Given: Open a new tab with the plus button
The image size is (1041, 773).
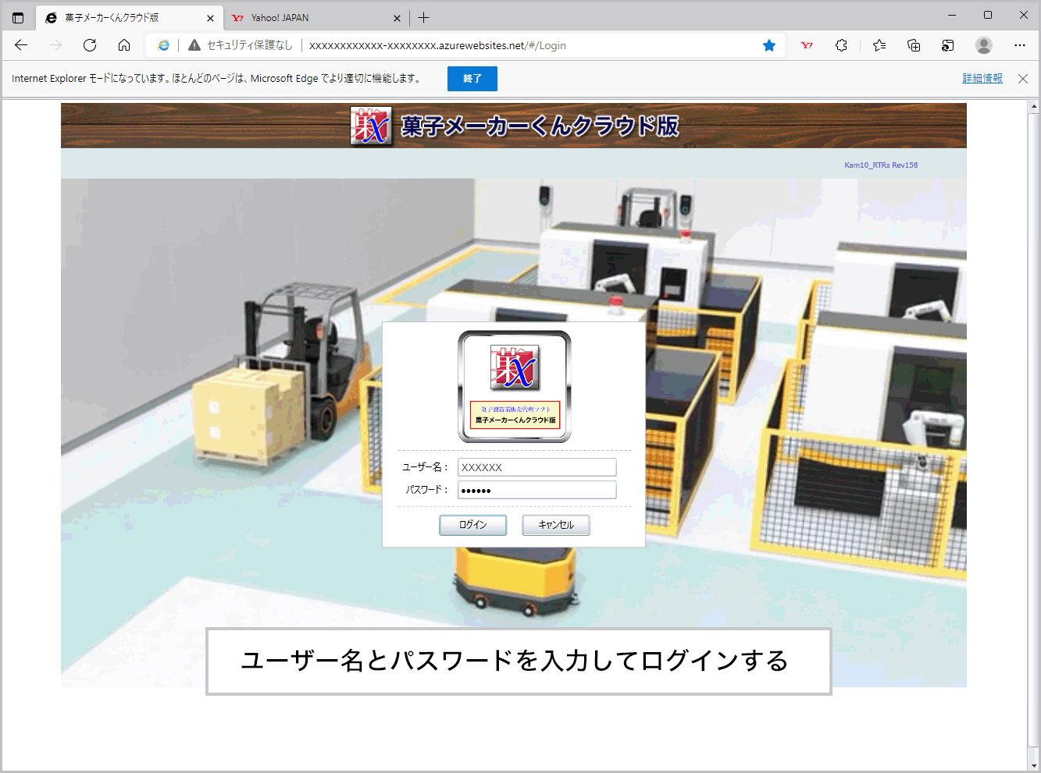Looking at the screenshot, I should (424, 17).
